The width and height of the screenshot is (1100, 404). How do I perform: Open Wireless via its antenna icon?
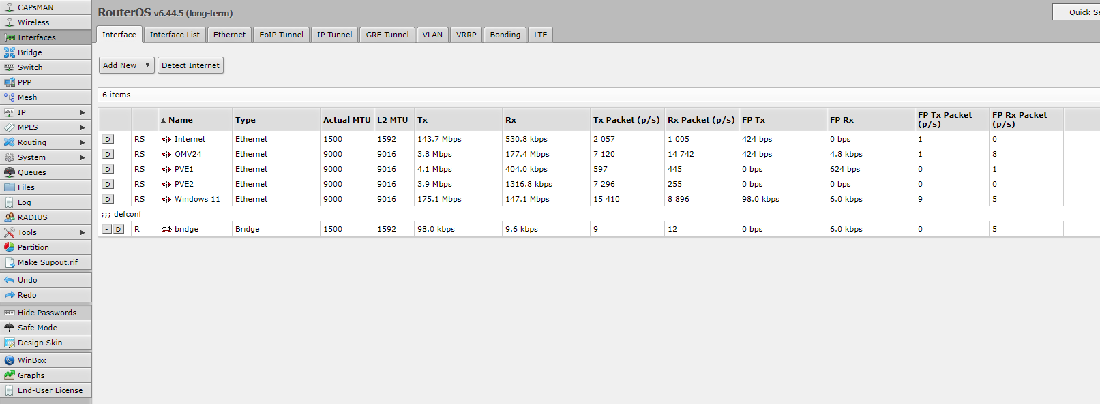10,22
